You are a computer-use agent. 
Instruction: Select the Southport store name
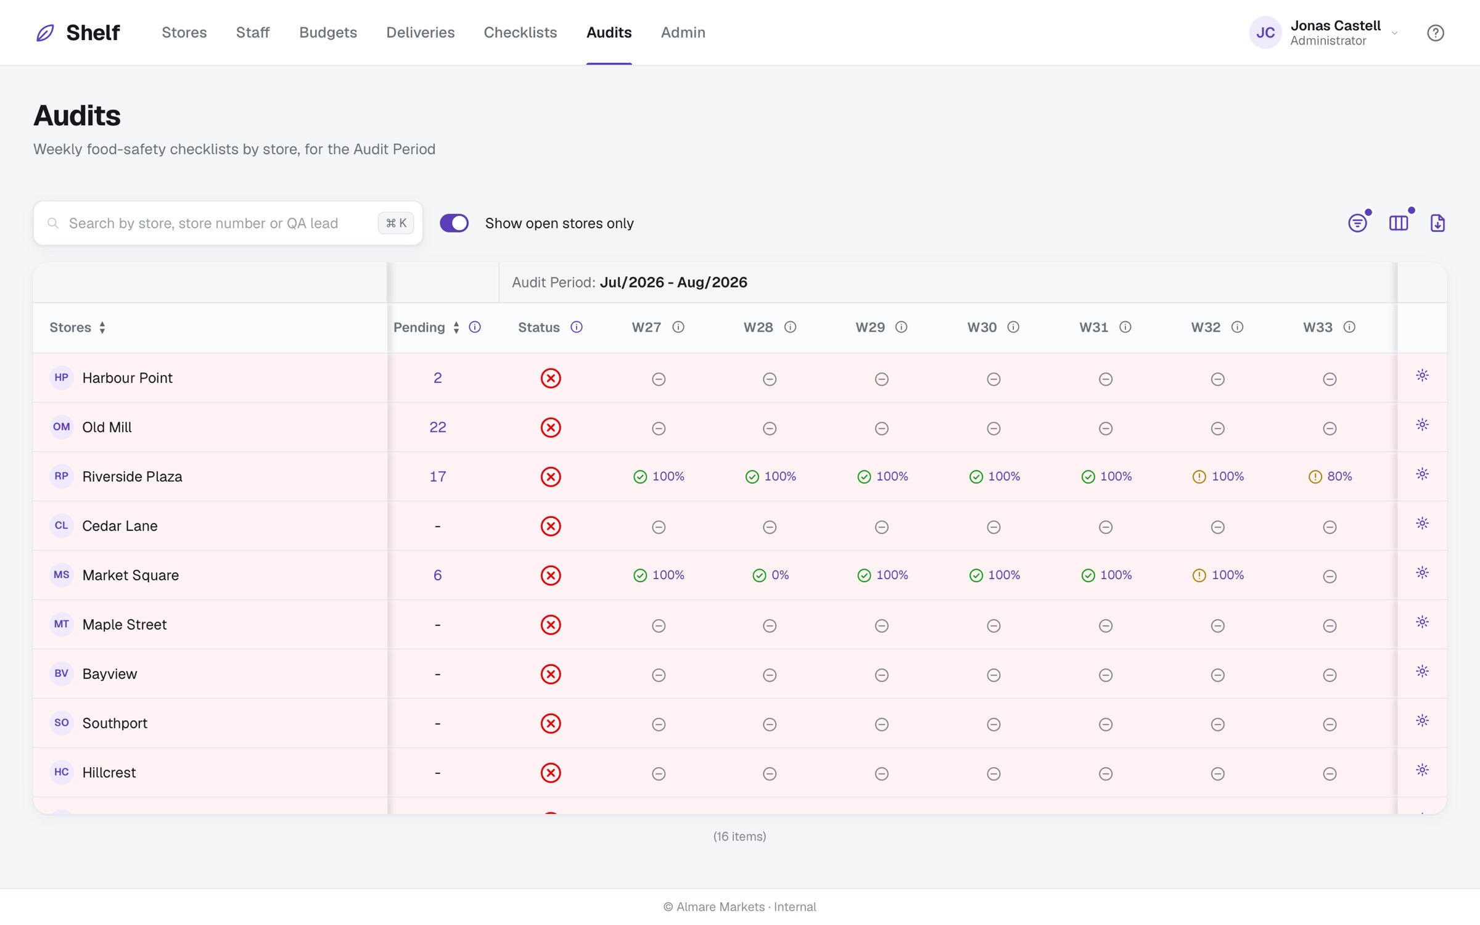click(x=115, y=723)
